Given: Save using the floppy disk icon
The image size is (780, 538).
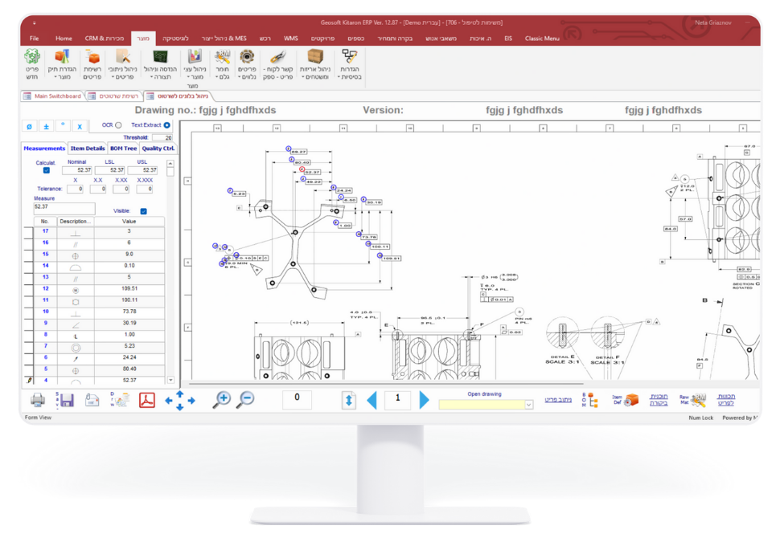Looking at the screenshot, I should pyautogui.click(x=65, y=400).
